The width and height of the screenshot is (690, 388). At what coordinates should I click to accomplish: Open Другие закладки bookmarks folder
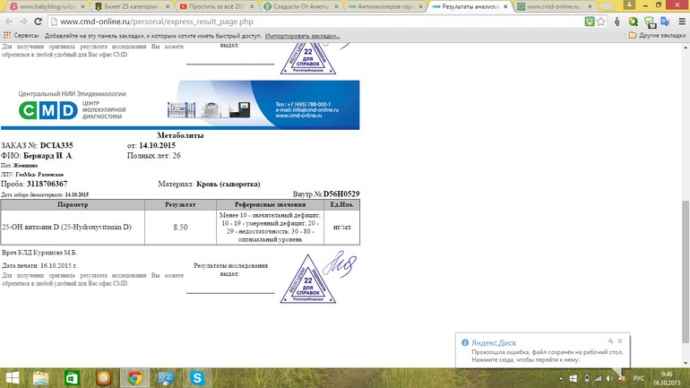pyautogui.click(x=657, y=35)
